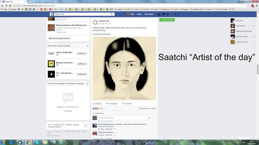
Task: Open the '12 condivisioni' link
Action: tap(98, 114)
